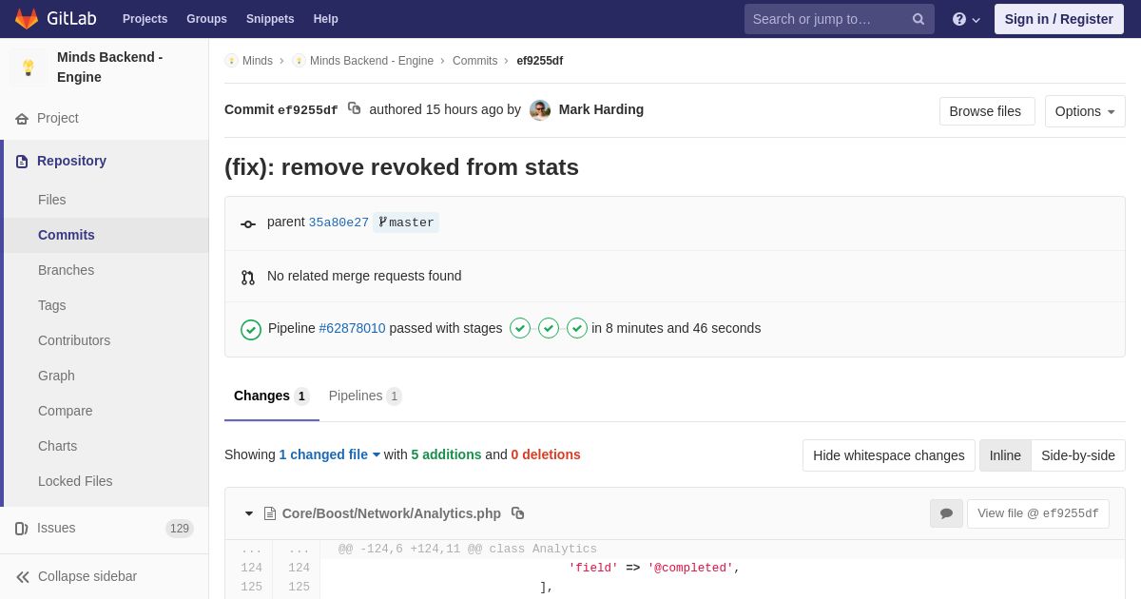
Task: Open the help question mark menu
Action: pyautogui.click(x=966, y=19)
